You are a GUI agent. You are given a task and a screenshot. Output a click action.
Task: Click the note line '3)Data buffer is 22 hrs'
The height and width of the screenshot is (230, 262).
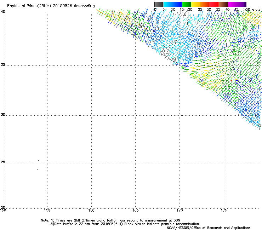(125, 224)
